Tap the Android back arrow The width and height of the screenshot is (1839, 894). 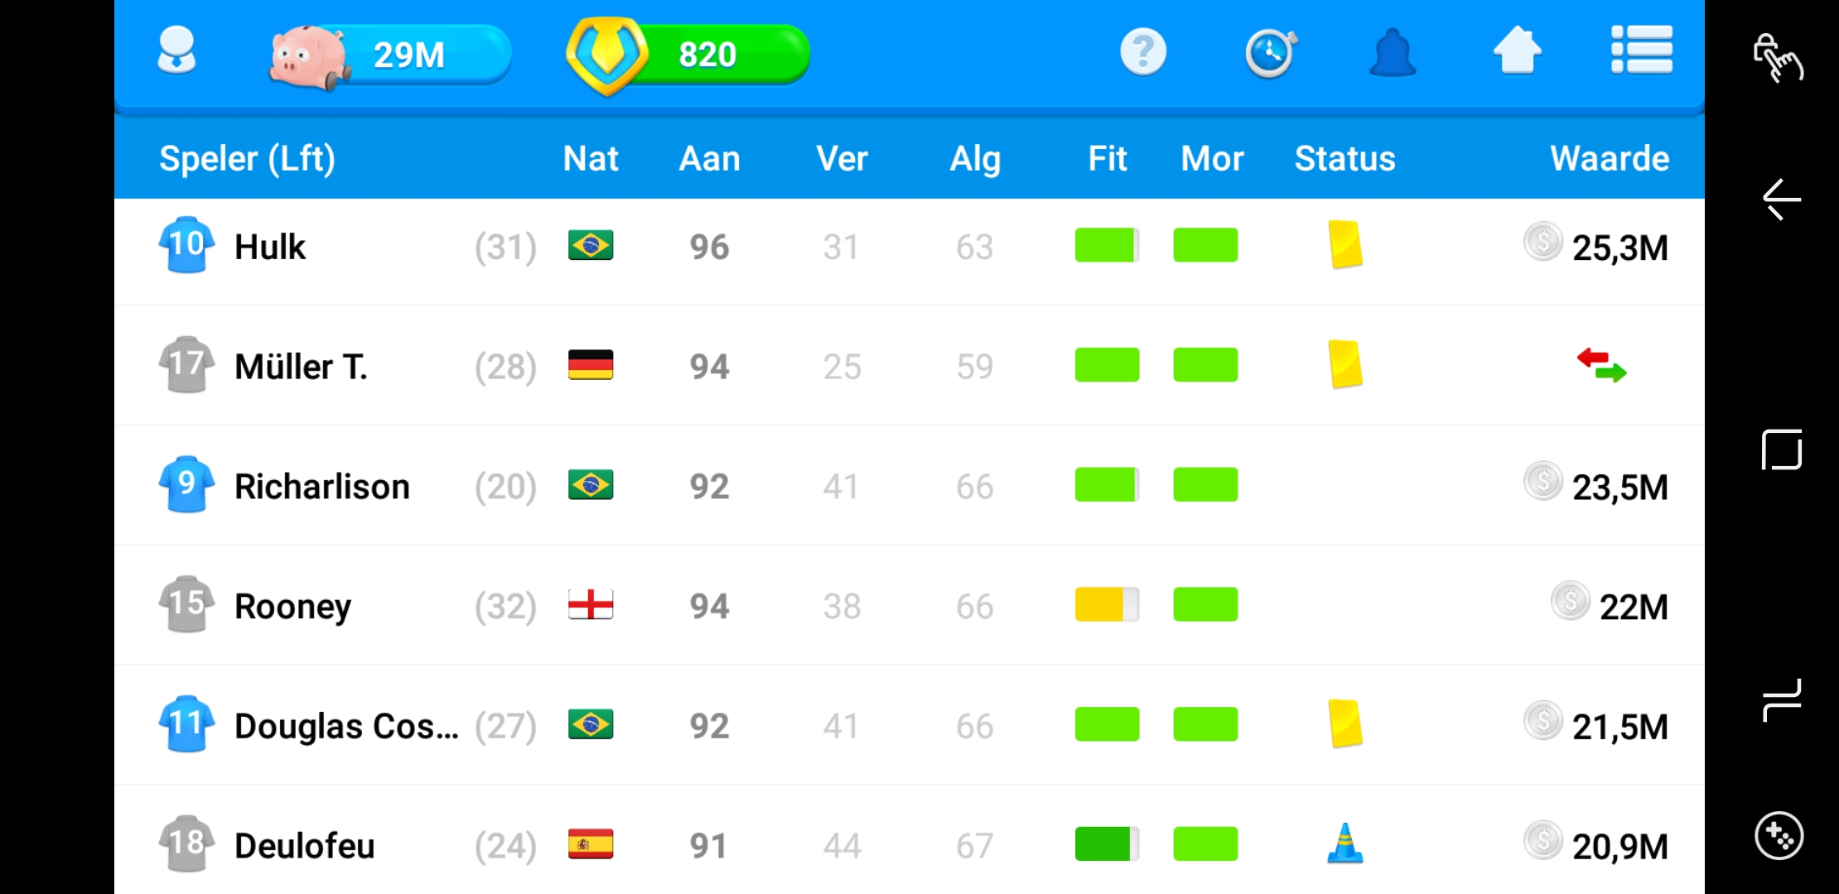click(1780, 199)
